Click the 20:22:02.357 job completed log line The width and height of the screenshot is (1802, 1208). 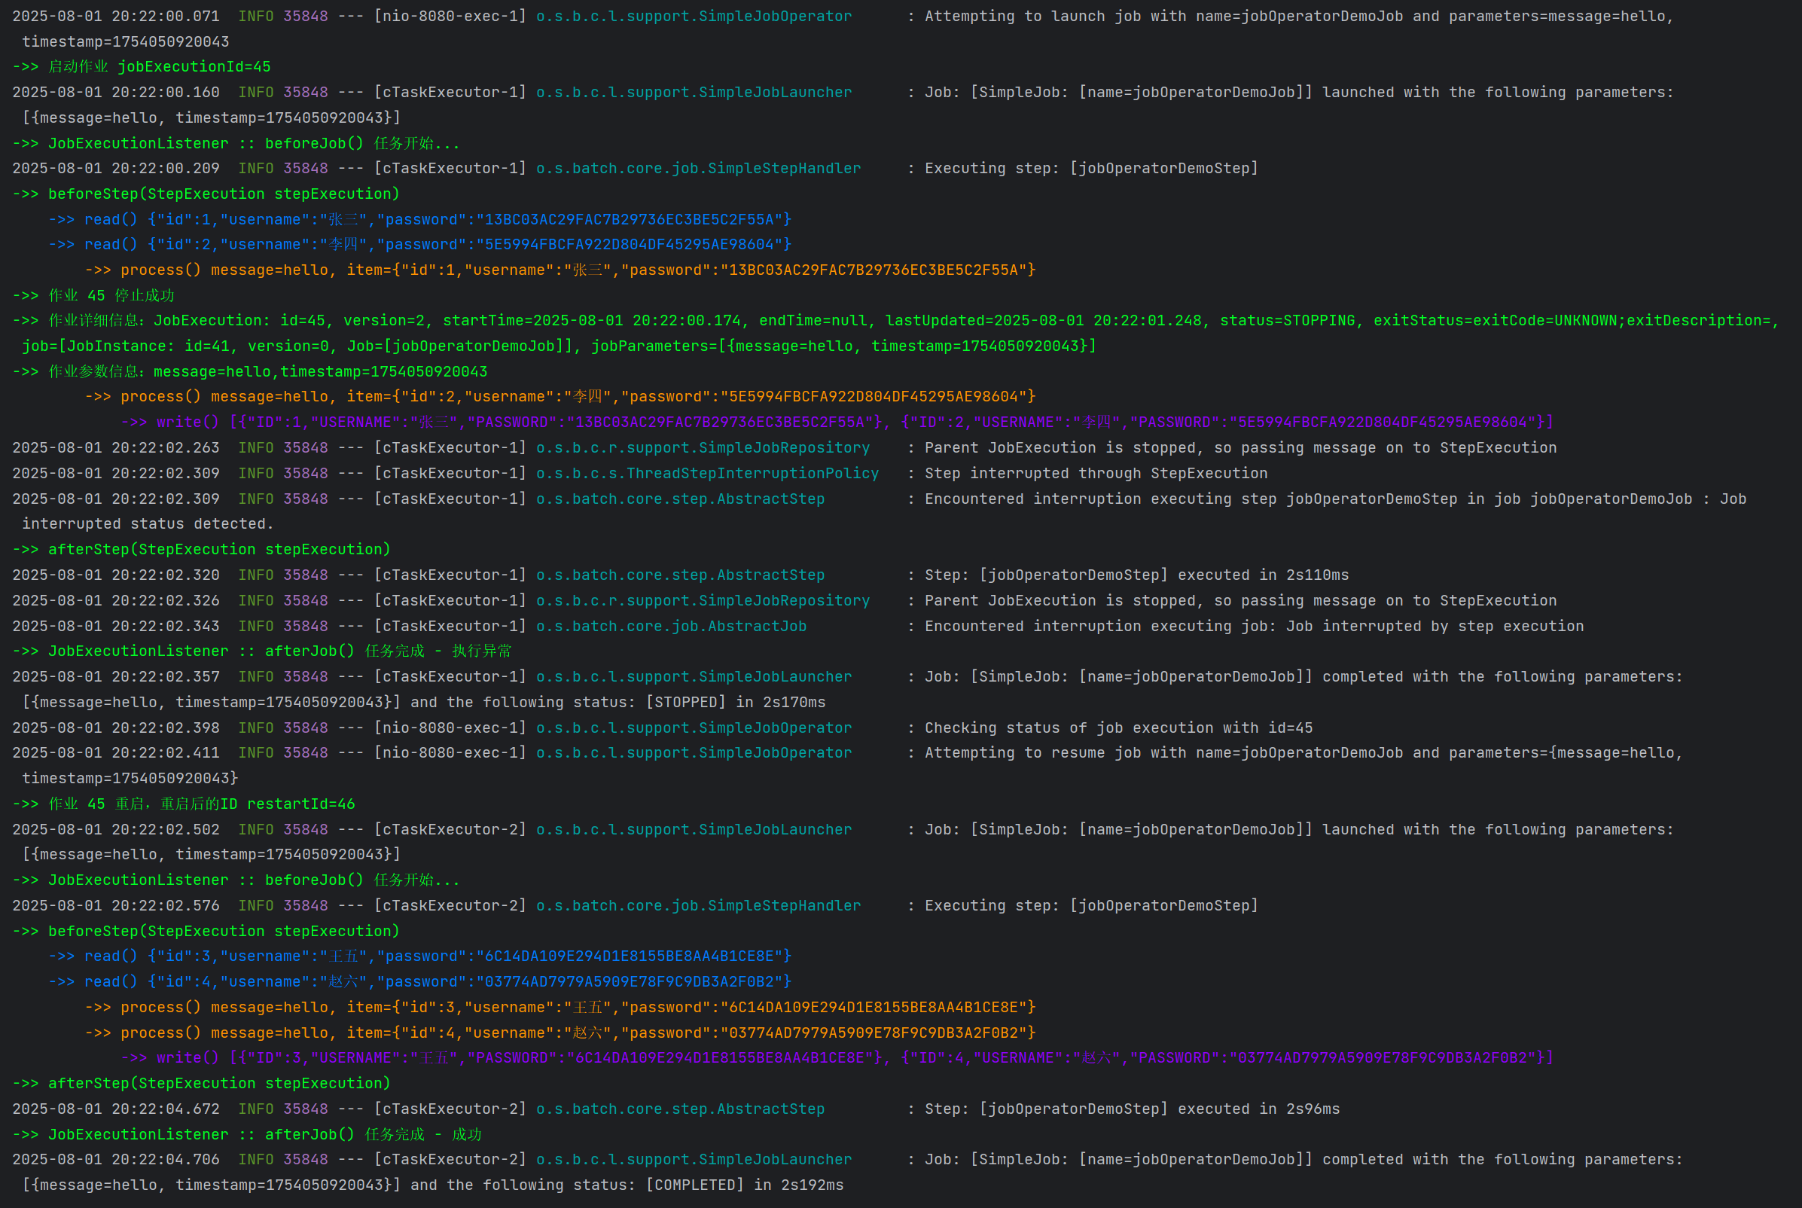[x=848, y=677]
